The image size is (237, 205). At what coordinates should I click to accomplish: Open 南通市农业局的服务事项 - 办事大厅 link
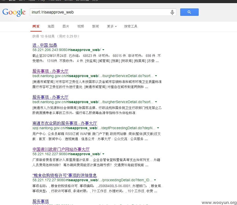[65, 123]
